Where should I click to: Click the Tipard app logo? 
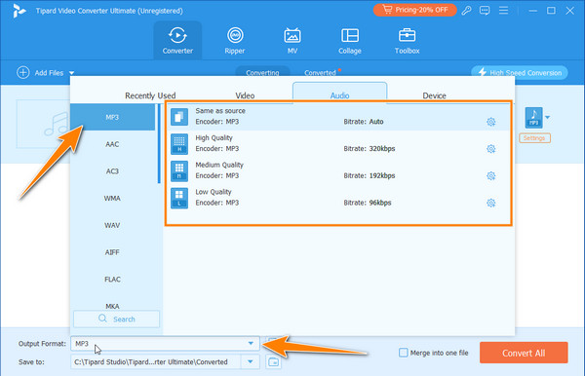[19, 11]
